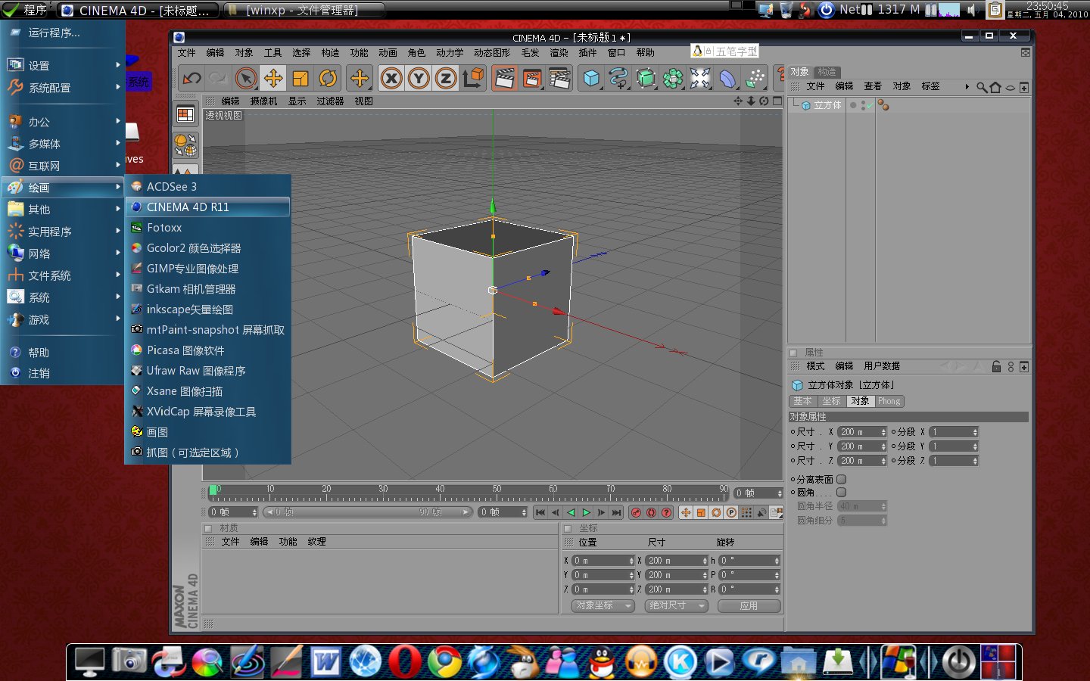This screenshot has height=681, width=1090.
Task: Toggle the Z axis lock
Action: point(446,78)
